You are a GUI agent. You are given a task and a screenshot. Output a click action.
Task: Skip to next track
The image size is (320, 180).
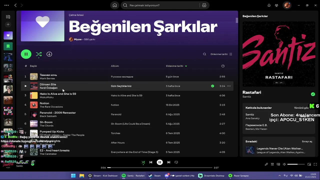tap(169, 162)
